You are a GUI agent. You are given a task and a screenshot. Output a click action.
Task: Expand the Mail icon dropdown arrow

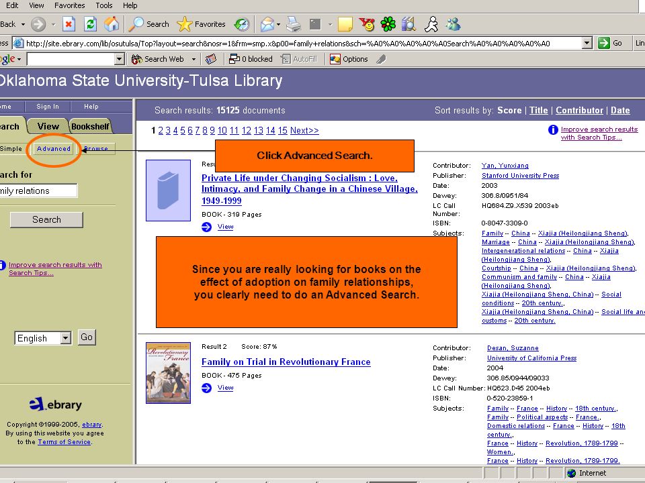278,24
